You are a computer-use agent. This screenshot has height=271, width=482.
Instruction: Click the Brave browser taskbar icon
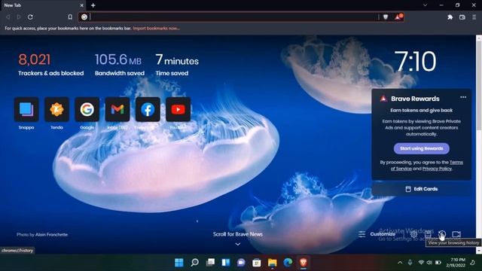pyautogui.click(x=304, y=263)
